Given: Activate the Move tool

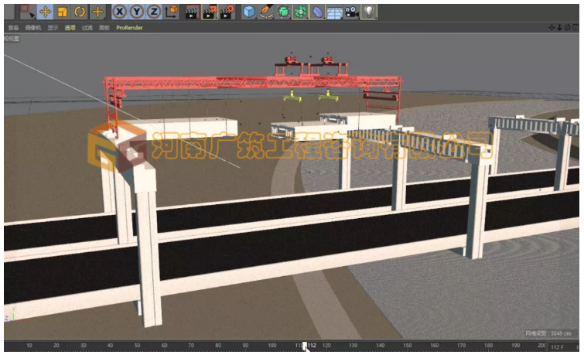Looking at the screenshot, I should coord(45,12).
